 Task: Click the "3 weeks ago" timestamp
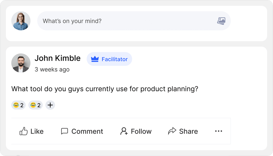[52, 69]
